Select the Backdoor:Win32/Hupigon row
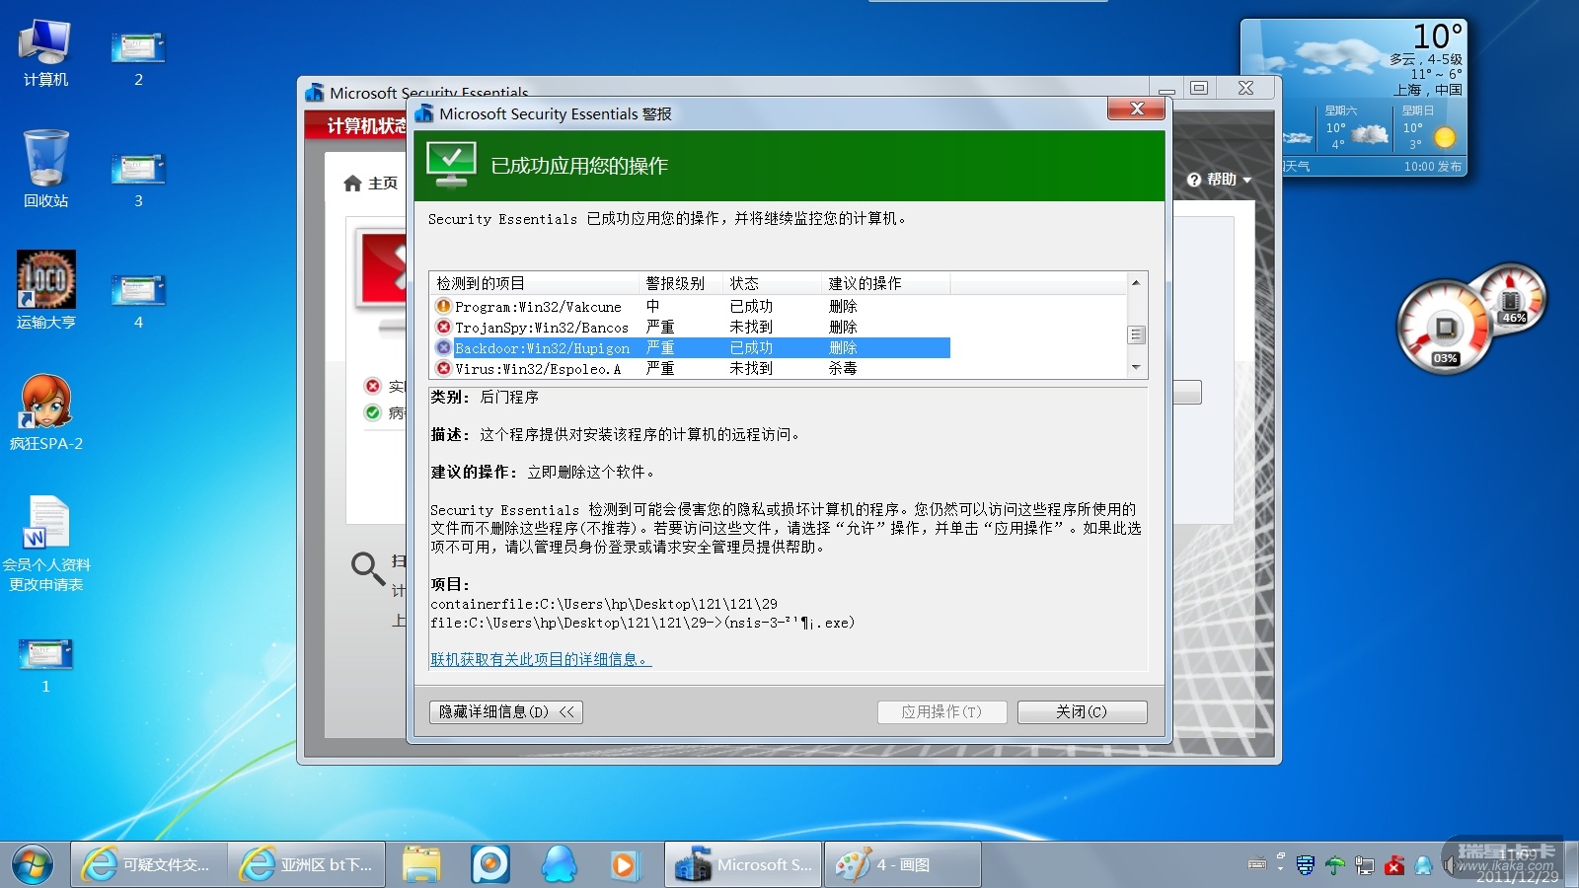The image size is (1579, 888). pyautogui.click(x=691, y=348)
